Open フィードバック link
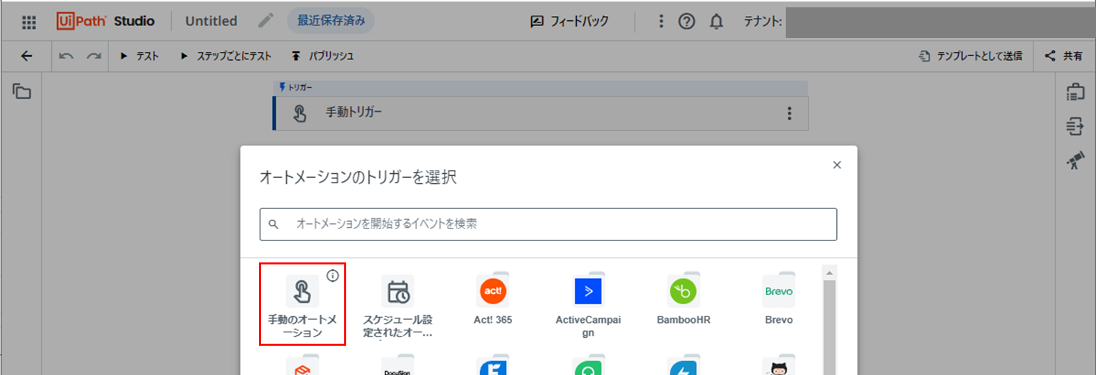The image size is (1096, 375). pyautogui.click(x=569, y=21)
